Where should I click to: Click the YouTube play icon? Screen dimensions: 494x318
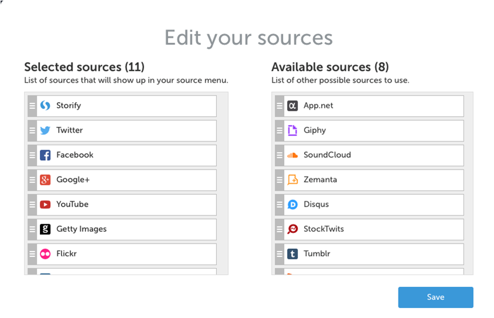pos(45,205)
